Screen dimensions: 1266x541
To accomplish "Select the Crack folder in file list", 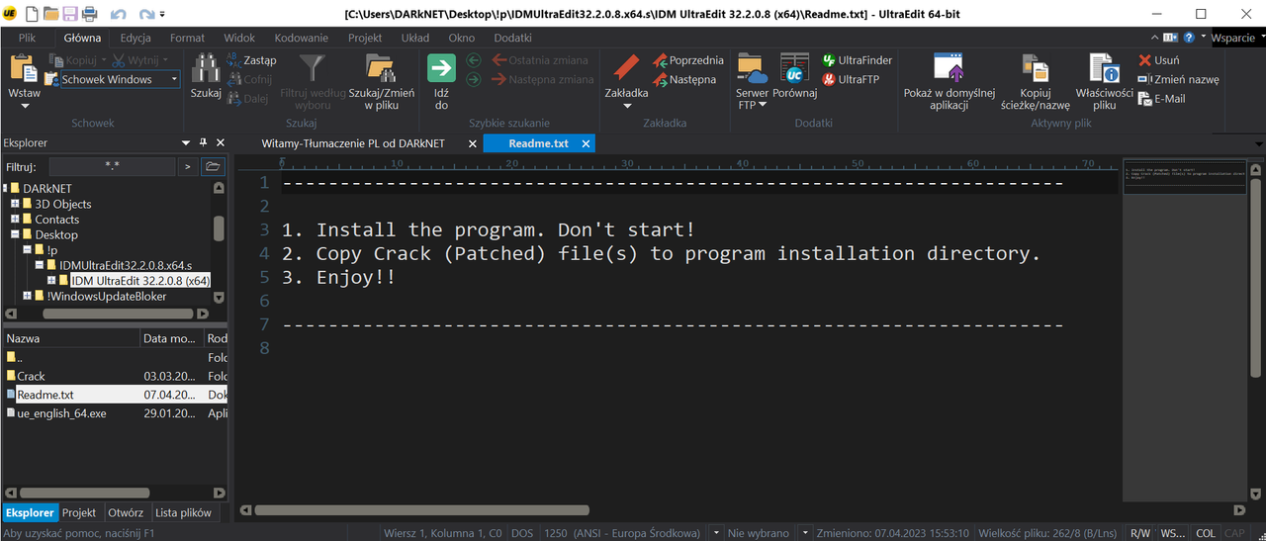I will pyautogui.click(x=31, y=376).
